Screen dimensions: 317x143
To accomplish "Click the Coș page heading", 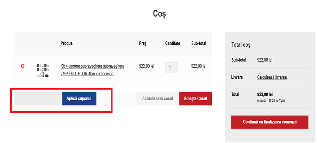I will (159, 14).
